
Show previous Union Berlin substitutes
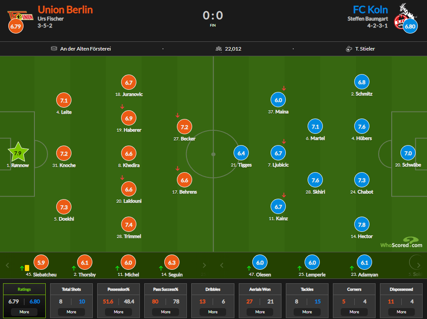click(8, 265)
